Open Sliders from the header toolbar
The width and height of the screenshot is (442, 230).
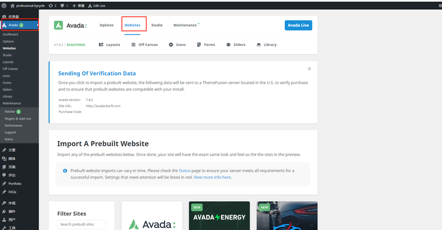(236, 45)
